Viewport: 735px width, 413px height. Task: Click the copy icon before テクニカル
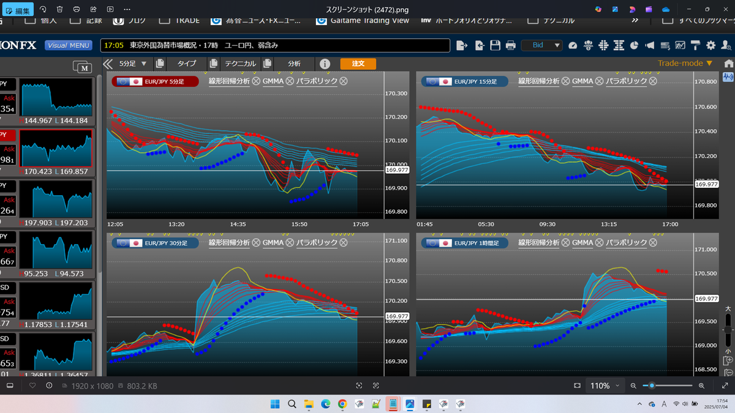tap(214, 64)
